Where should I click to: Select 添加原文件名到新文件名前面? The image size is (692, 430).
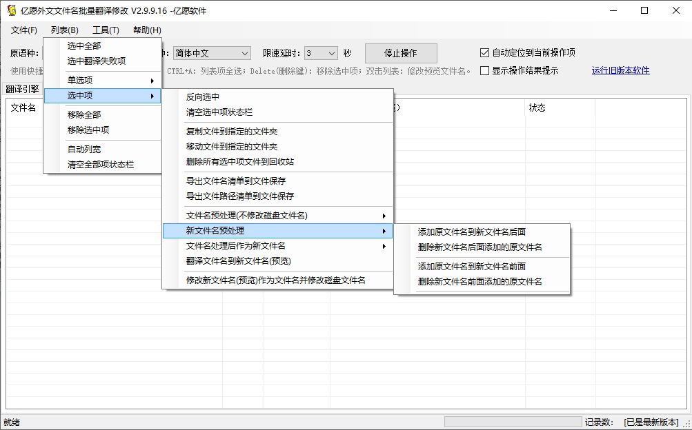[482, 267]
